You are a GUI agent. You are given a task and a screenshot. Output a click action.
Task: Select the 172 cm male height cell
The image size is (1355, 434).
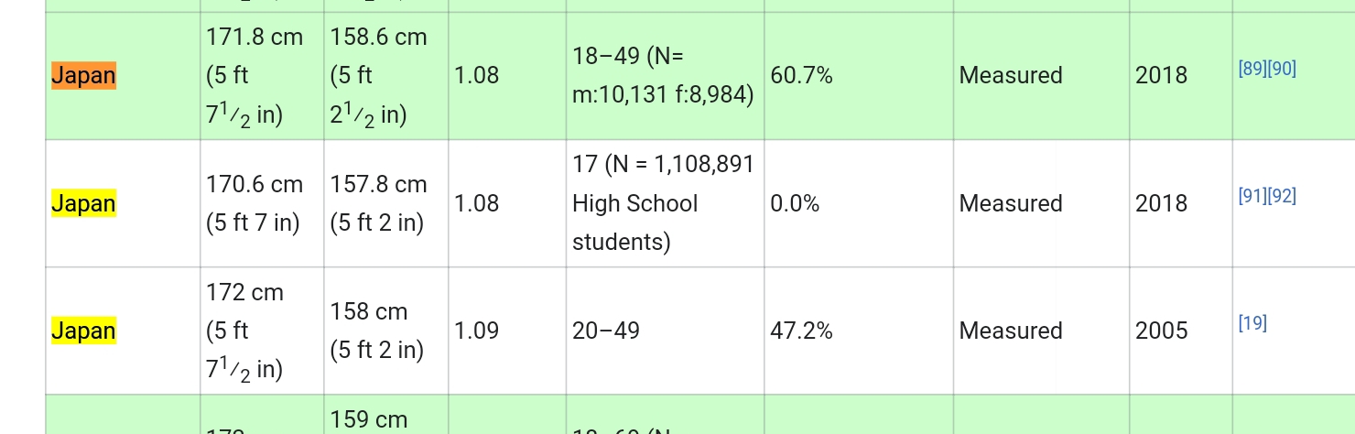click(x=262, y=331)
